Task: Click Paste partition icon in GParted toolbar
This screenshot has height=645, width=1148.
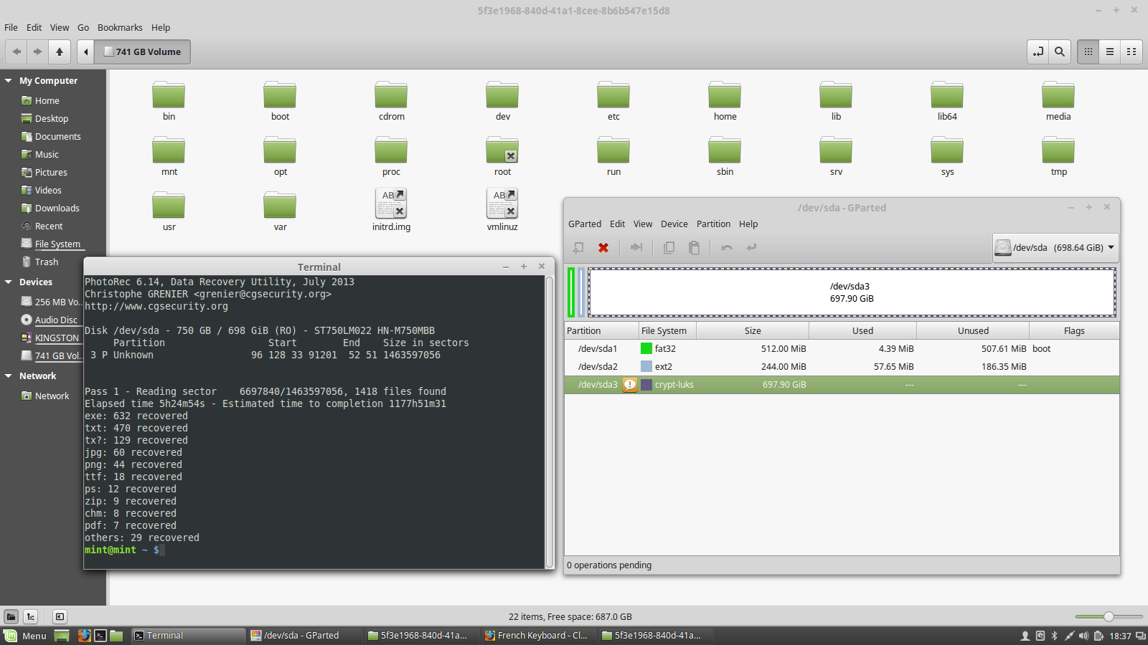Action: point(694,247)
